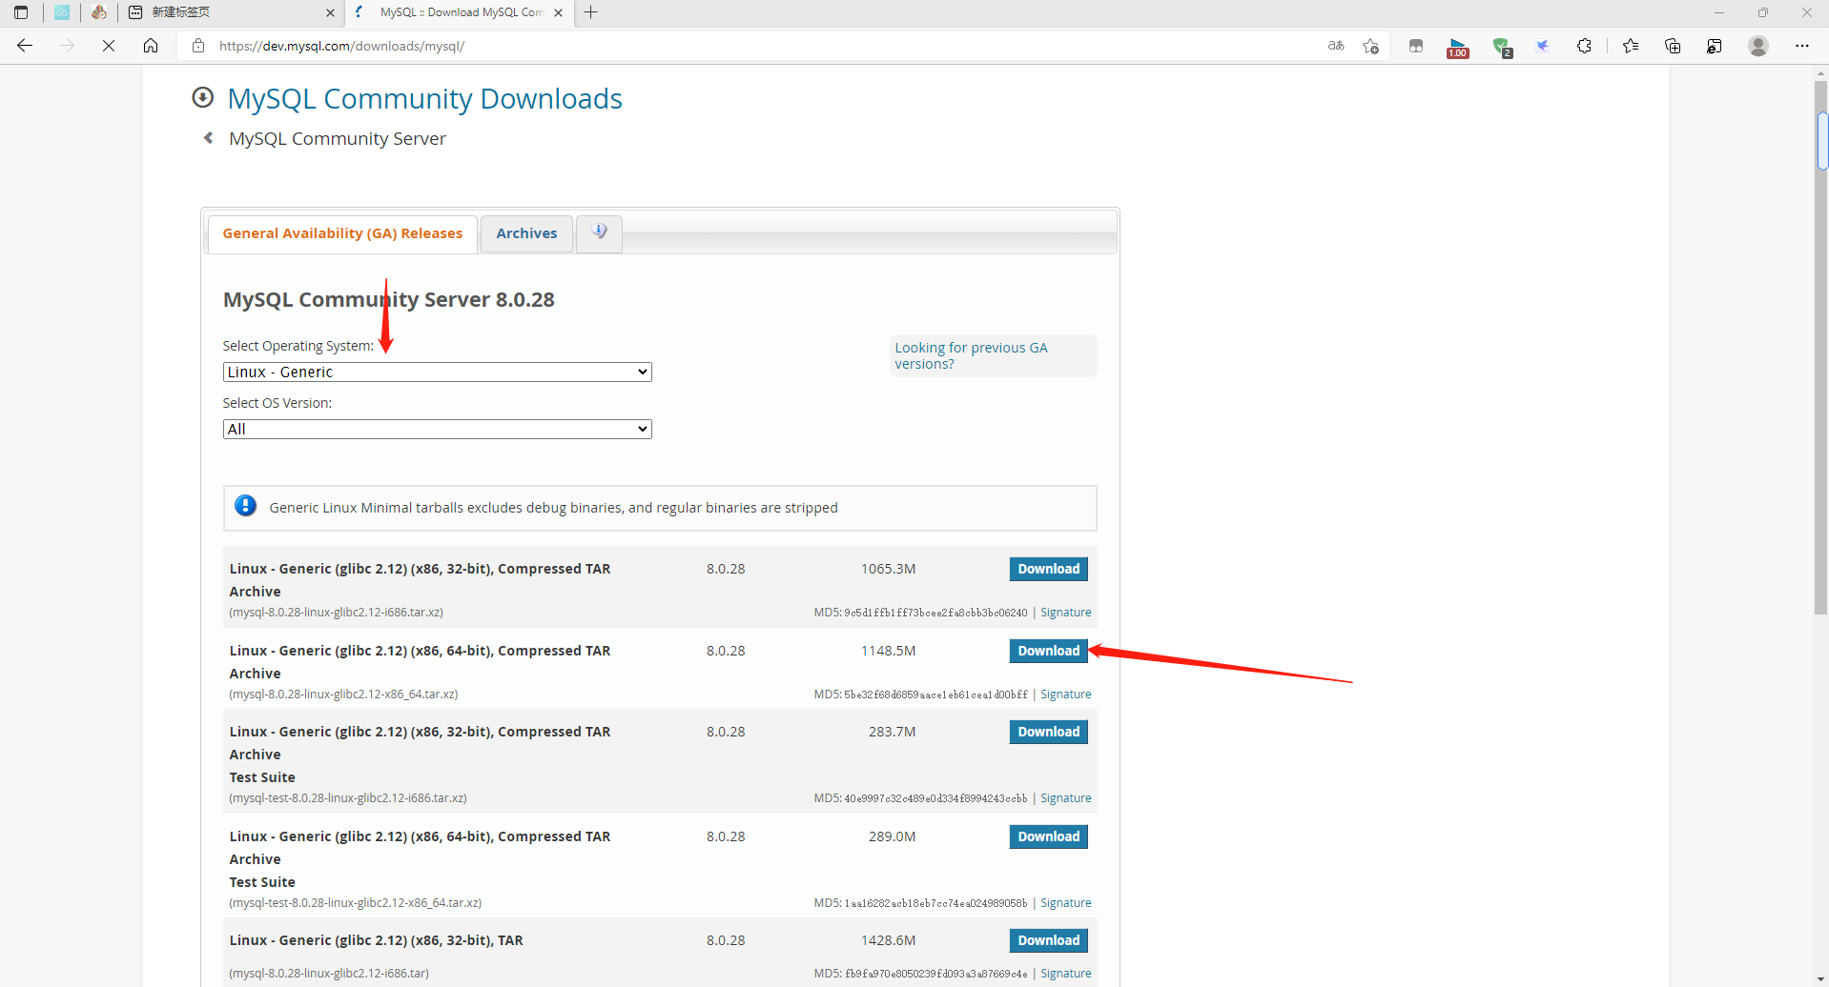This screenshot has width=1829, height=987.
Task: Open the favorites list icon
Action: click(x=1631, y=46)
